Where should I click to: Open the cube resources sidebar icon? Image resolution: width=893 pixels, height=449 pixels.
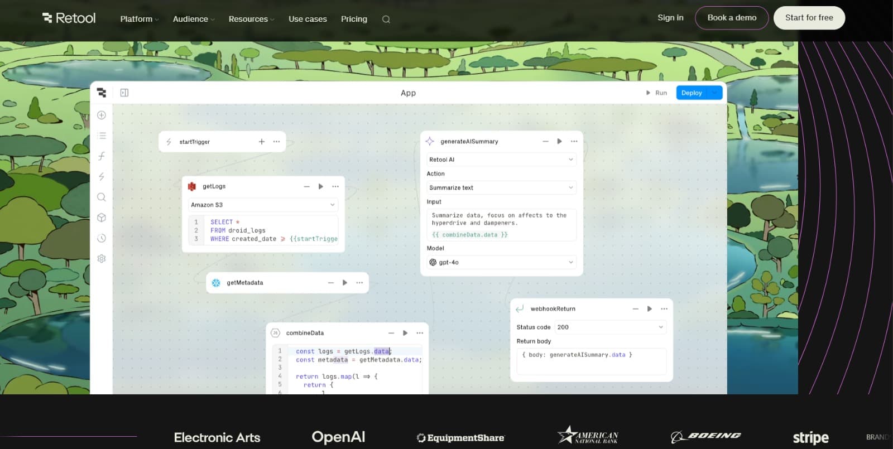(102, 218)
